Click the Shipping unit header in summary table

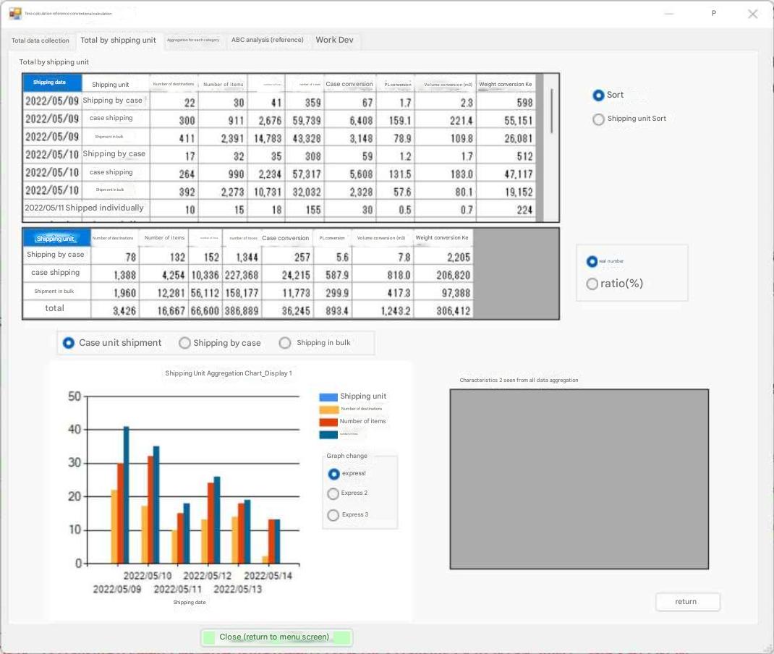[x=56, y=238]
